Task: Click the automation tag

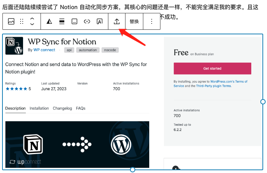Action: coord(88,50)
